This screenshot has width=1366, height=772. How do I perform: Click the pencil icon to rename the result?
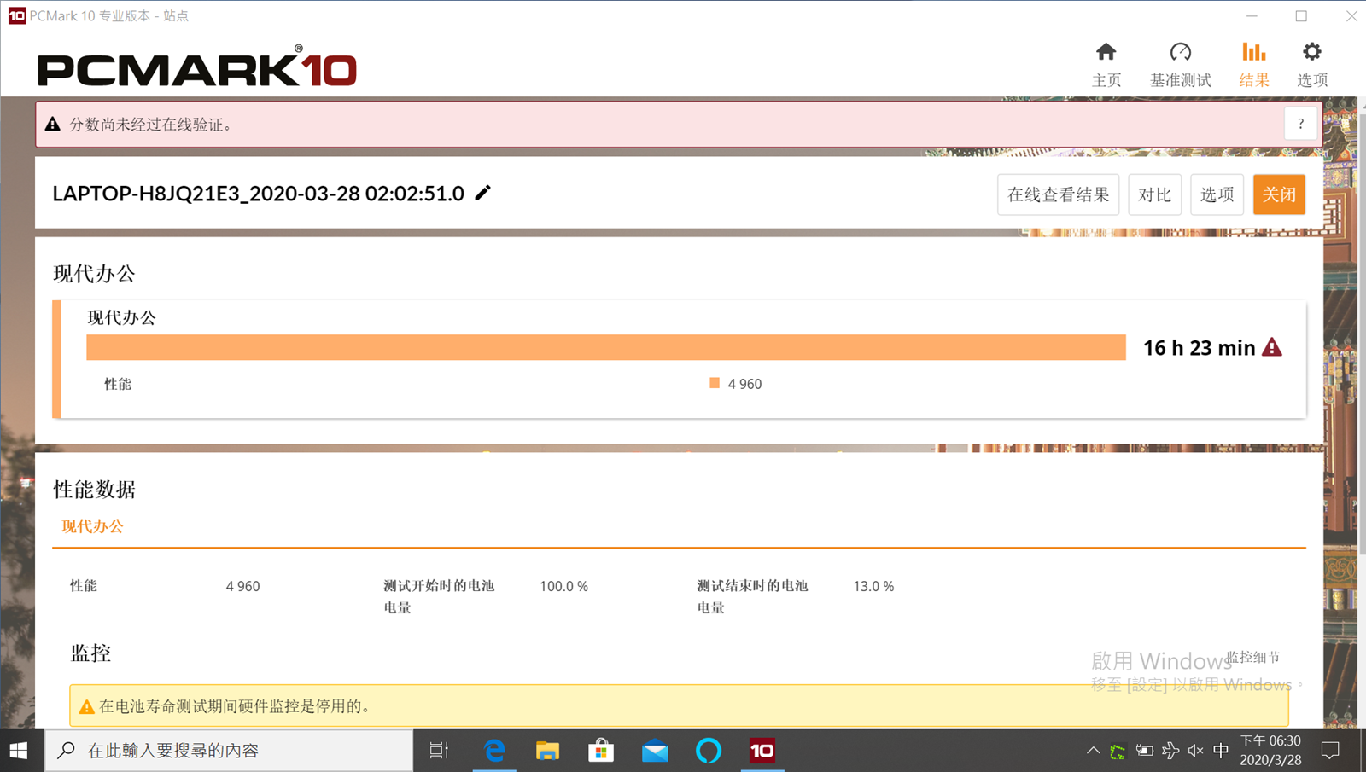tap(482, 194)
